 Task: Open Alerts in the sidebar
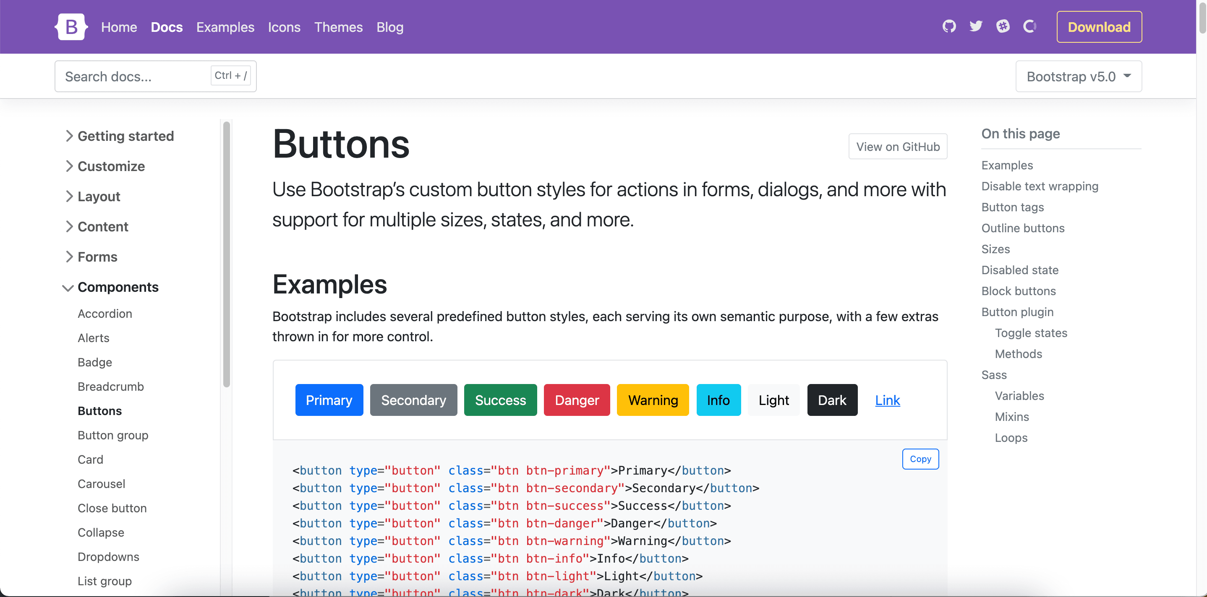click(x=94, y=338)
